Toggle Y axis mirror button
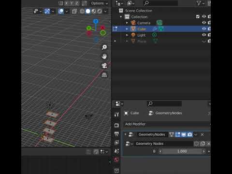Screen dimensions: 232x174 (72, 3)
